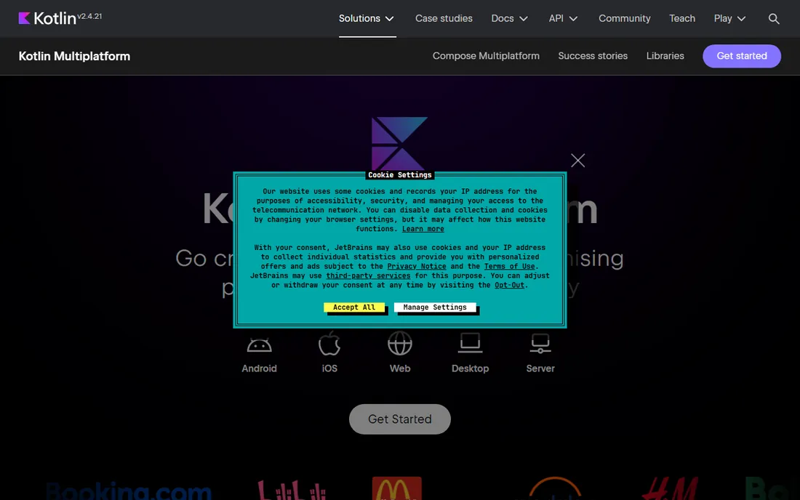Open Manage Settings for cookies

tap(435, 307)
